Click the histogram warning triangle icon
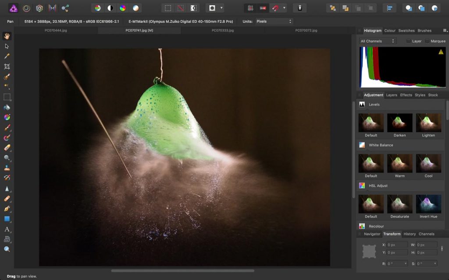This screenshot has width=449, height=280. pyautogui.click(x=441, y=52)
